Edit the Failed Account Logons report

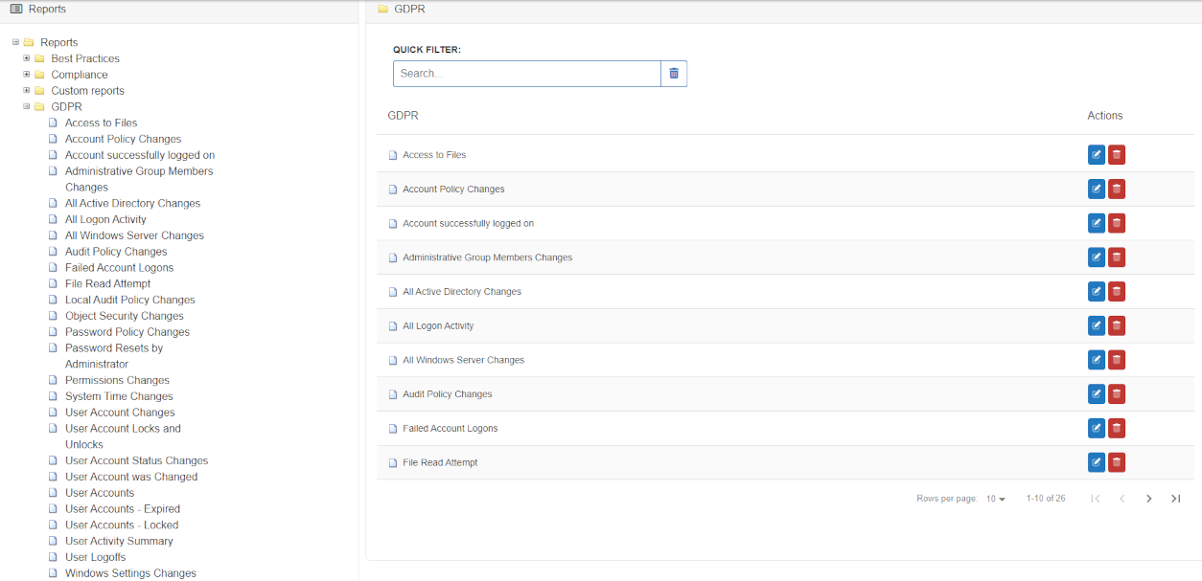pyautogui.click(x=1097, y=428)
